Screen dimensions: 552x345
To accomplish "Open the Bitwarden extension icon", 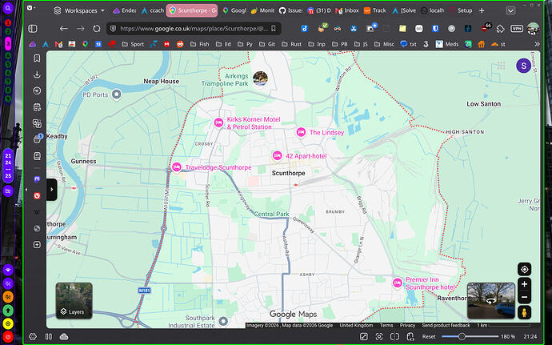I will point(435,29).
